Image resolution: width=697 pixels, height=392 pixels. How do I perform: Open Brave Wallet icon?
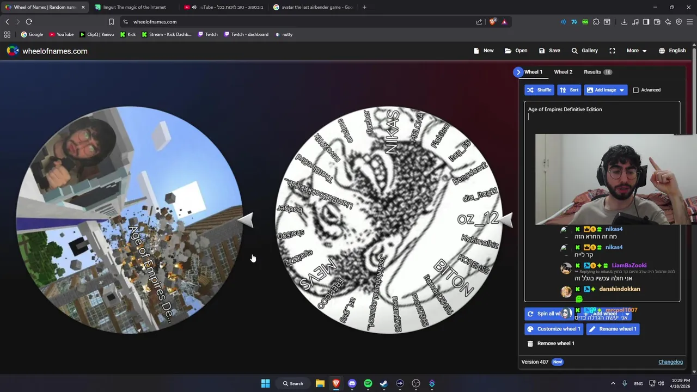pyautogui.click(x=657, y=22)
